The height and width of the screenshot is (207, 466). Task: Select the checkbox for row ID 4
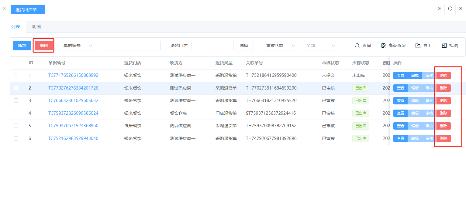click(x=16, y=113)
